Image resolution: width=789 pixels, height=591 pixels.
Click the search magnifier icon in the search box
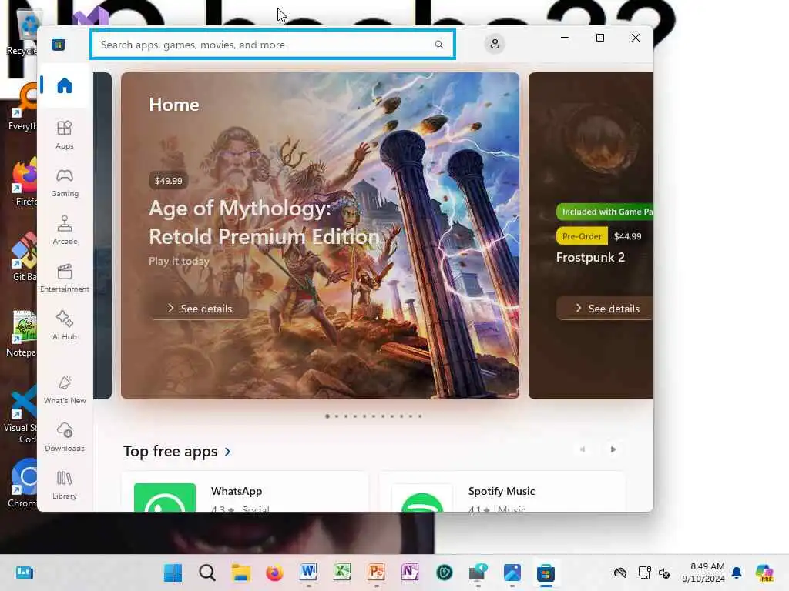(x=438, y=45)
